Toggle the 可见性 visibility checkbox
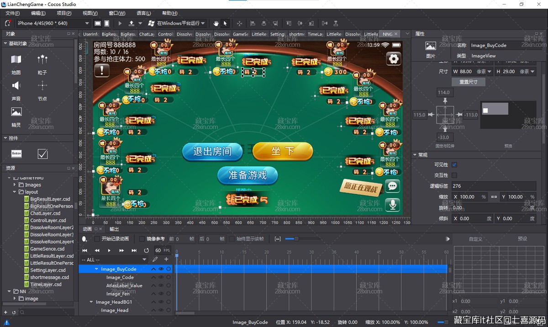 coord(454,165)
